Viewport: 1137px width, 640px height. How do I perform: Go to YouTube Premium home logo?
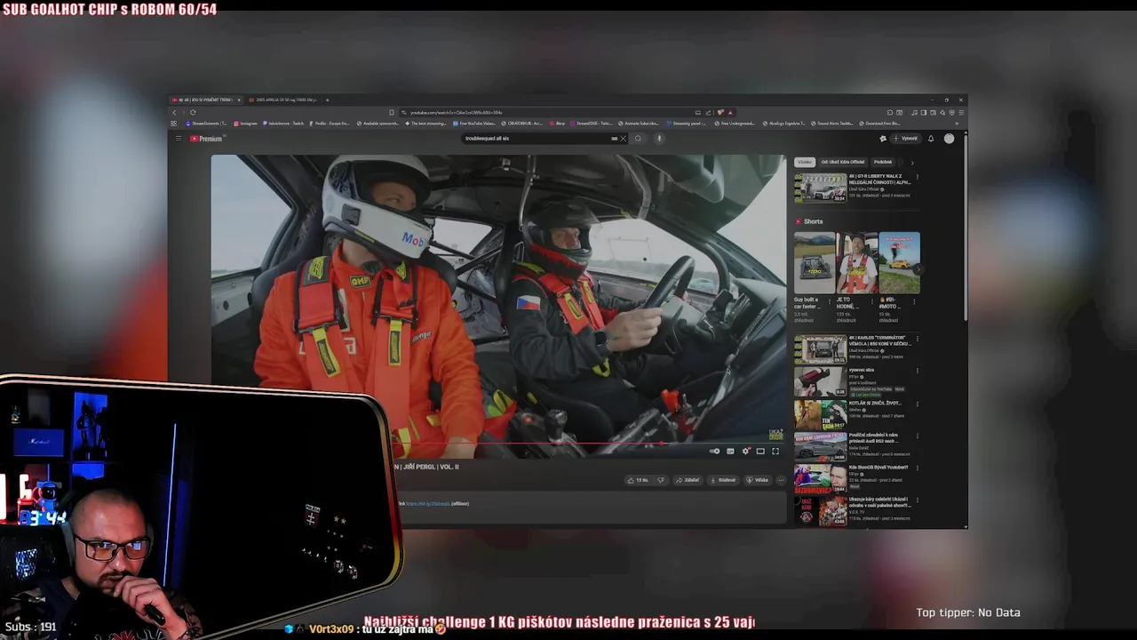click(x=206, y=139)
